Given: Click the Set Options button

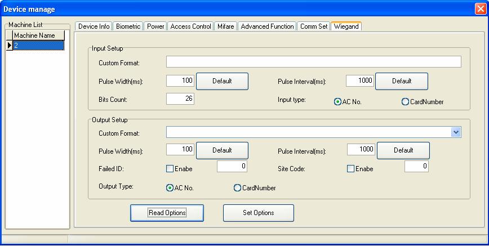Looking at the screenshot, I should pos(258,213).
